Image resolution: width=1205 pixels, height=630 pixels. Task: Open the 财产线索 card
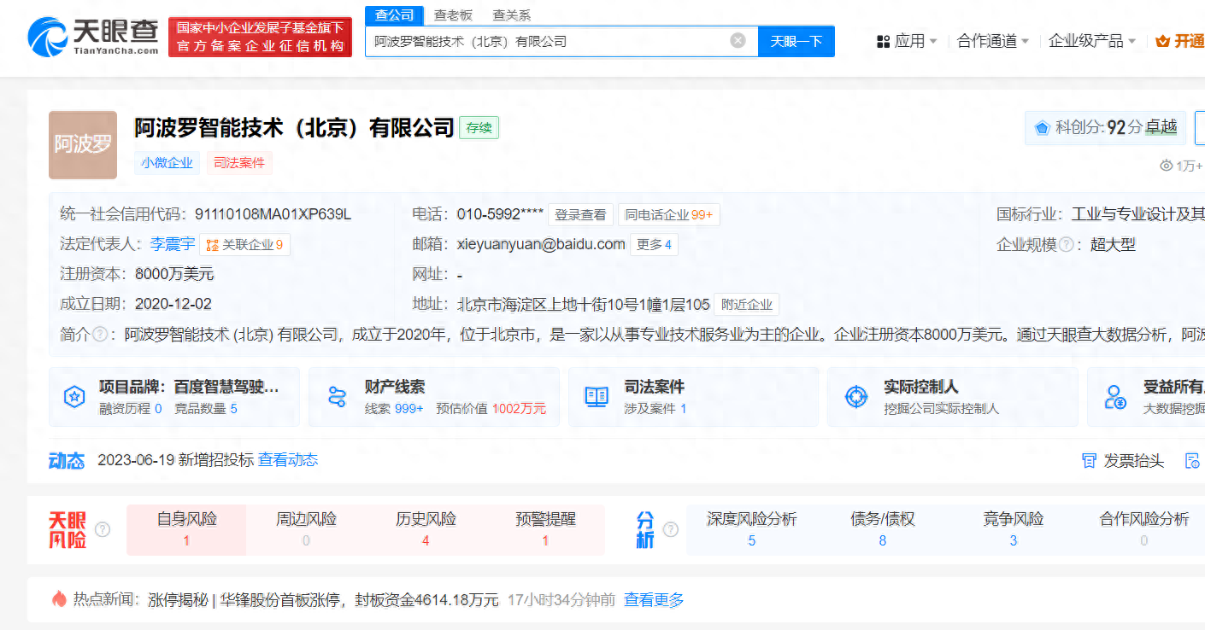[x=434, y=397]
